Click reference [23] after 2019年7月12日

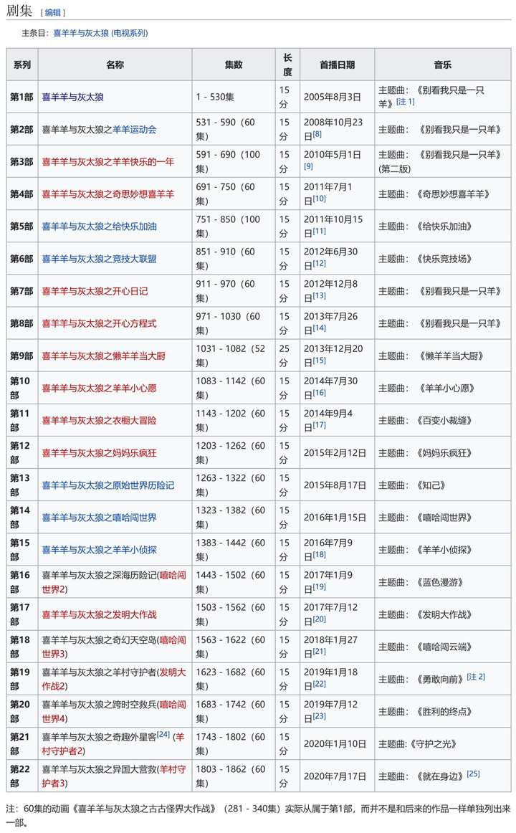[319, 717]
